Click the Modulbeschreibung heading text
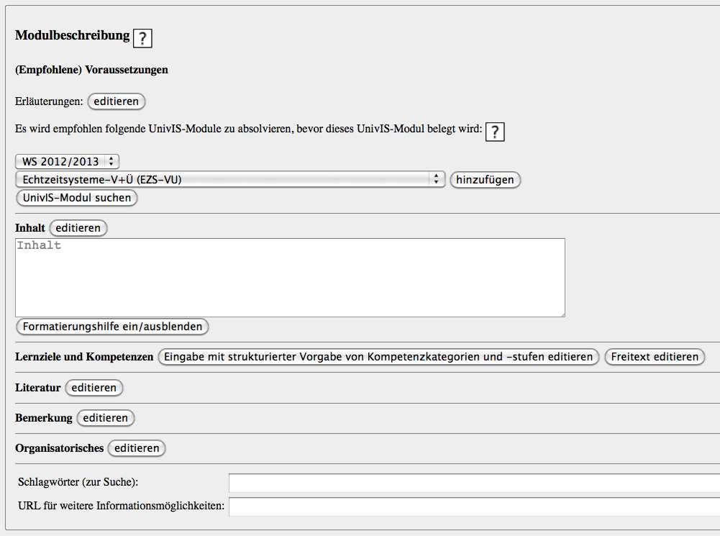Viewport: 720px width, 536px height. (x=72, y=35)
